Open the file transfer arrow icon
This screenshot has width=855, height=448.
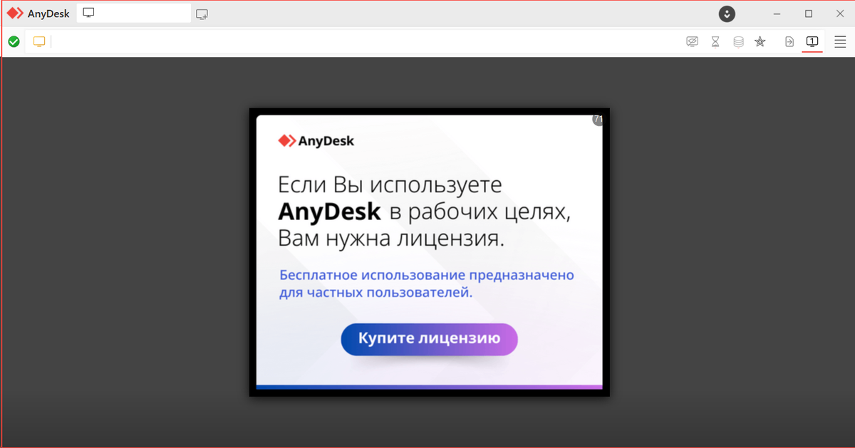coord(789,42)
